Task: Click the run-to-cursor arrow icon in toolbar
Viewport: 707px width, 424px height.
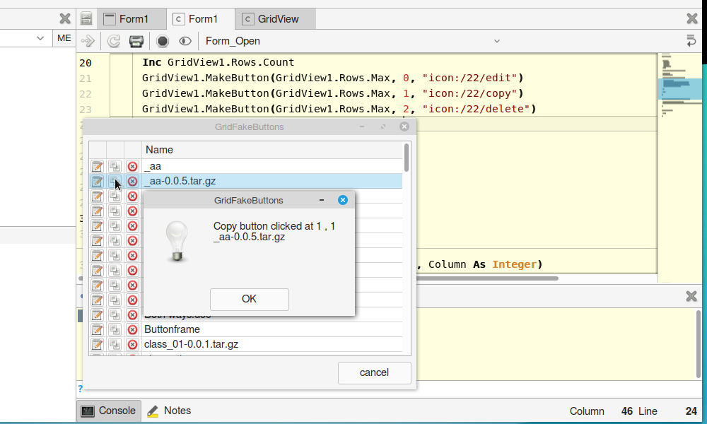Action: tap(88, 41)
